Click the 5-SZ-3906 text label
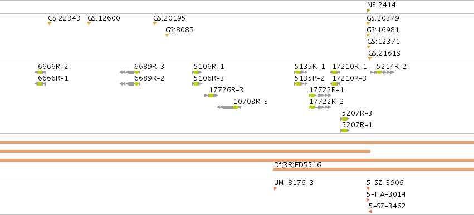Image resolution: width=474 pixels, height=215 pixels. pyautogui.click(x=385, y=183)
